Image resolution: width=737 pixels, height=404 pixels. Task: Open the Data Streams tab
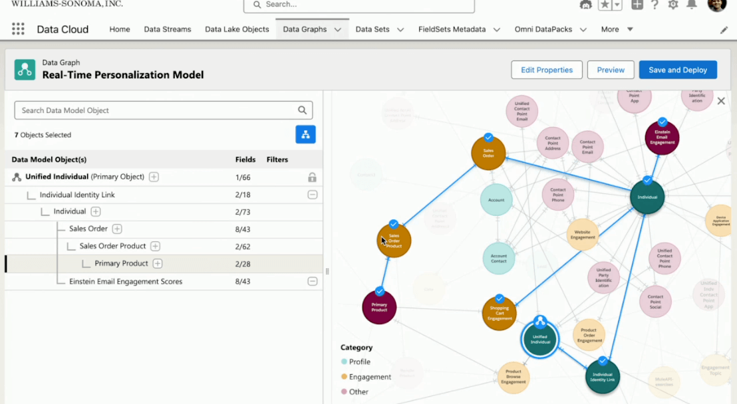click(168, 29)
